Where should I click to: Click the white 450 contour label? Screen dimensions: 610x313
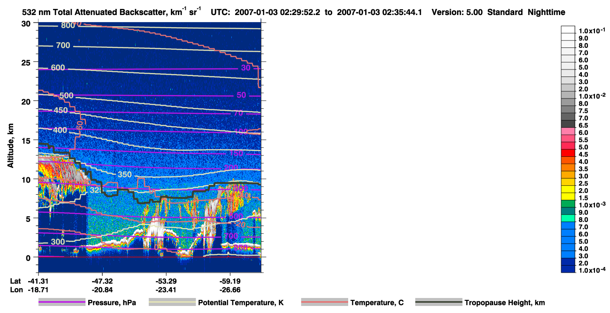coord(61,111)
